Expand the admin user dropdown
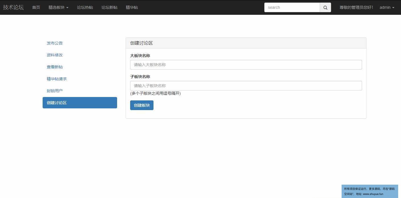 point(387,7)
